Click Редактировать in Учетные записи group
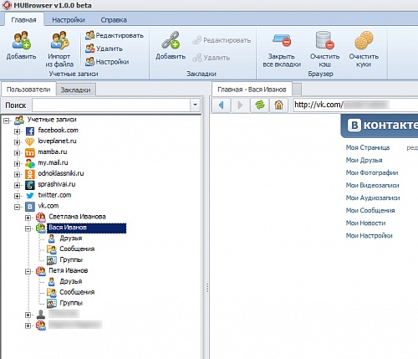Screen dimensions: 418x359 click(x=115, y=35)
